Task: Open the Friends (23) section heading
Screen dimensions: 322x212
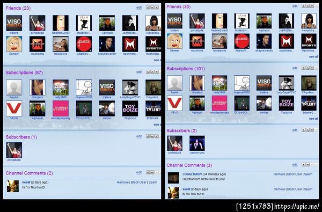Action: point(18,8)
